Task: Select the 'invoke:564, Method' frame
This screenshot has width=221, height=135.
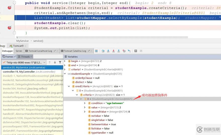Action: point(32,89)
